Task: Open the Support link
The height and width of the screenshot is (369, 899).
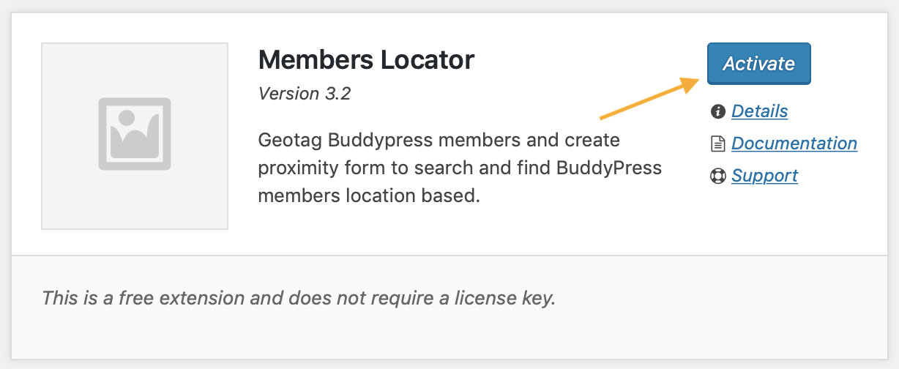Action: click(x=764, y=176)
